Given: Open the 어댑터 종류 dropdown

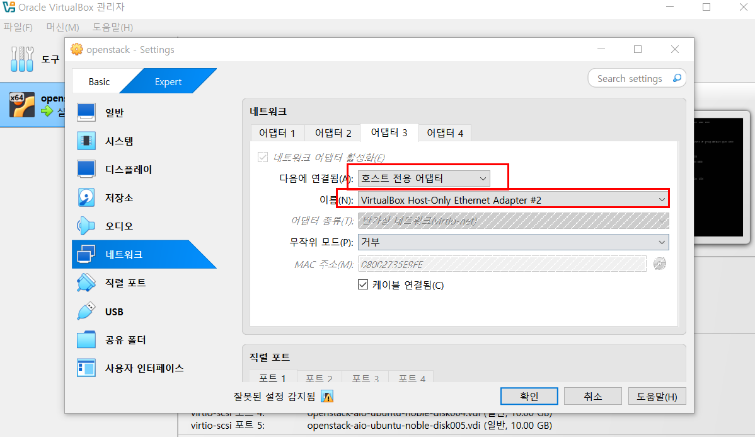Looking at the screenshot, I should 513,221.
